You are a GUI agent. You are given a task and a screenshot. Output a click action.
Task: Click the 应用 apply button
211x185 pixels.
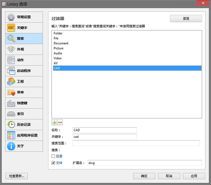tap(194, 176)
